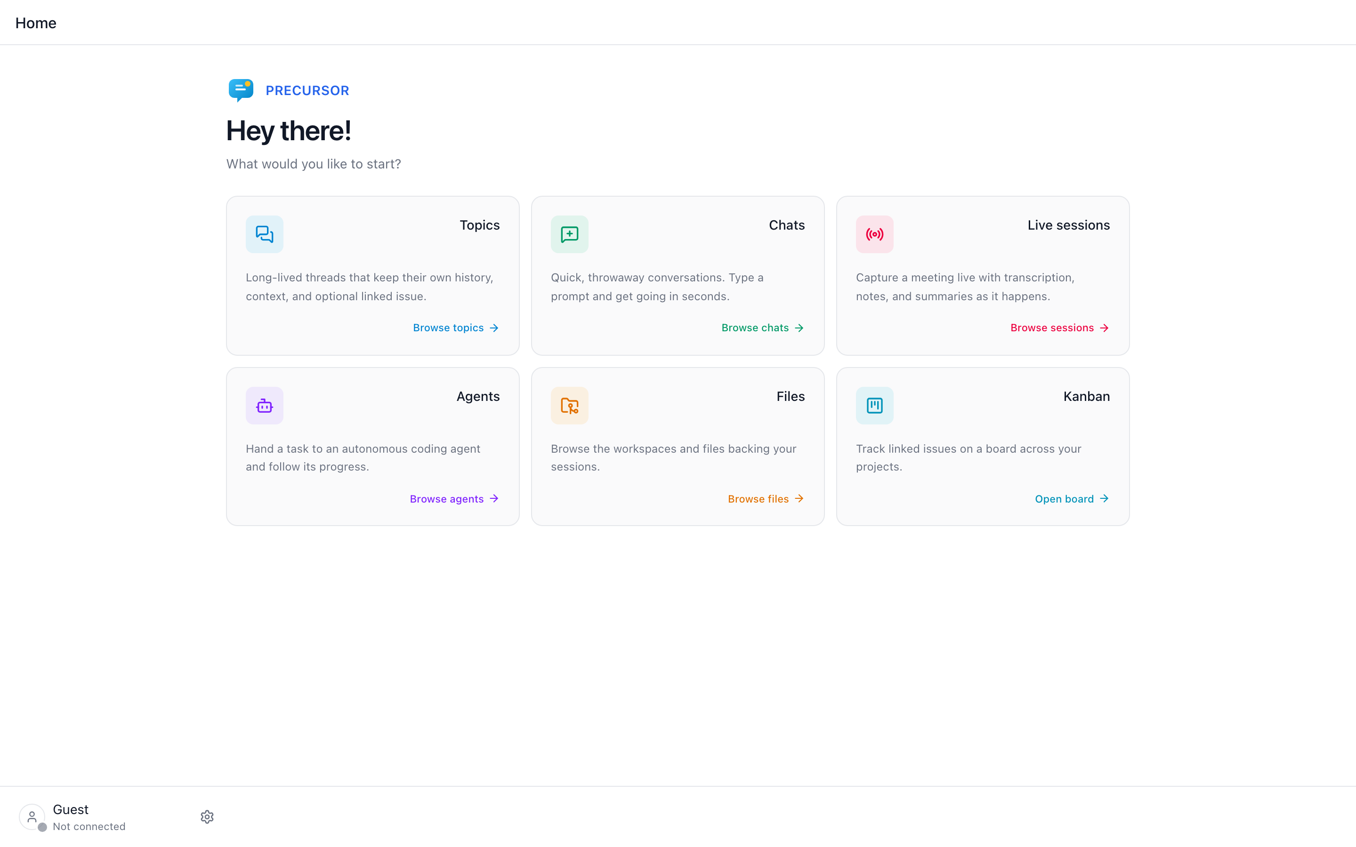Click the arrow next to Open board
The height and width of the screenshot is (847, 1356).
click(1104, 499)
